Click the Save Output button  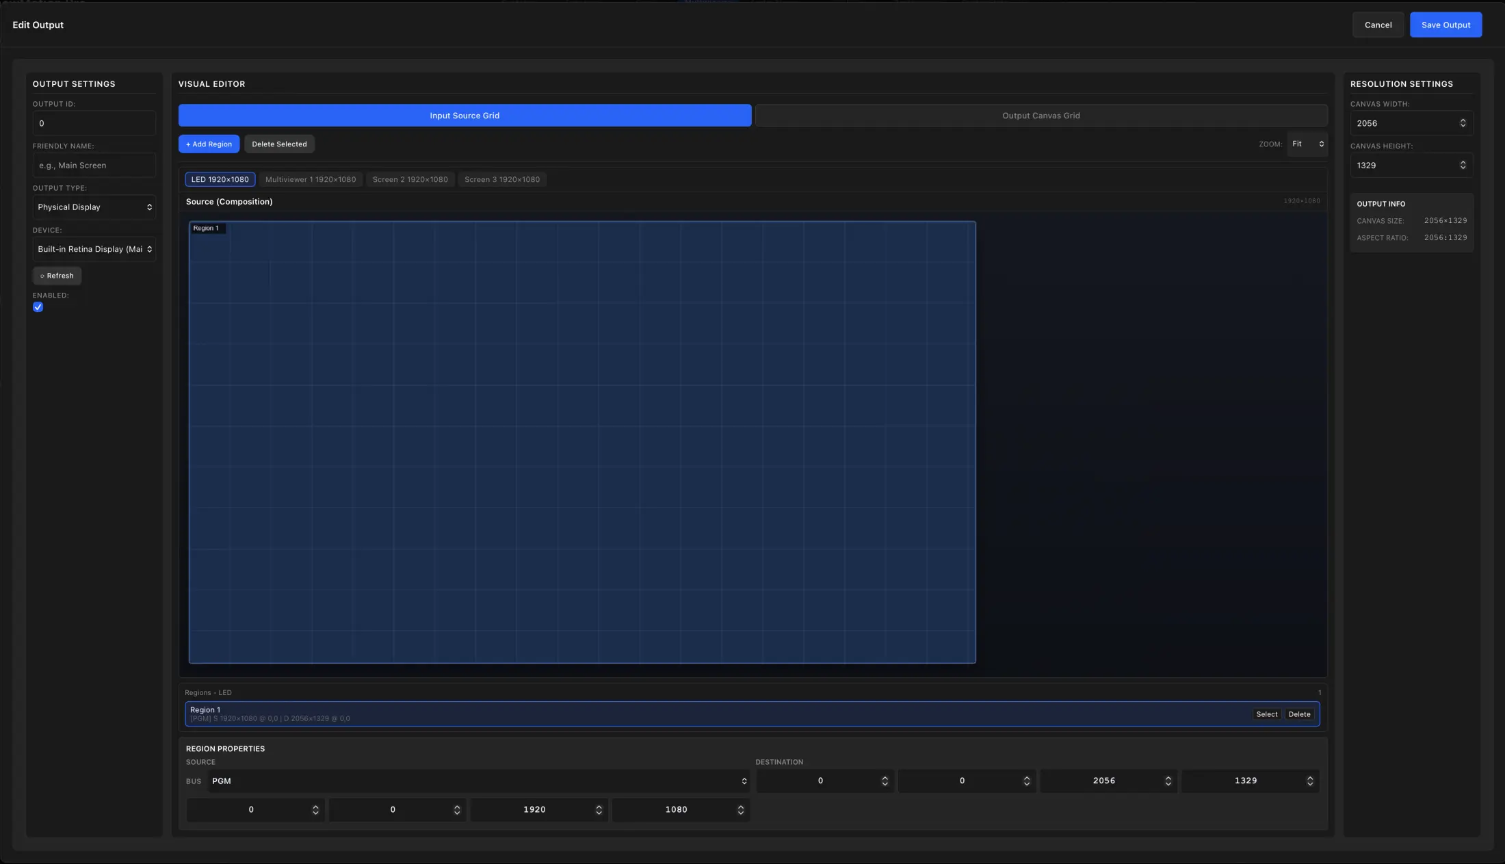pos(1445,25)
